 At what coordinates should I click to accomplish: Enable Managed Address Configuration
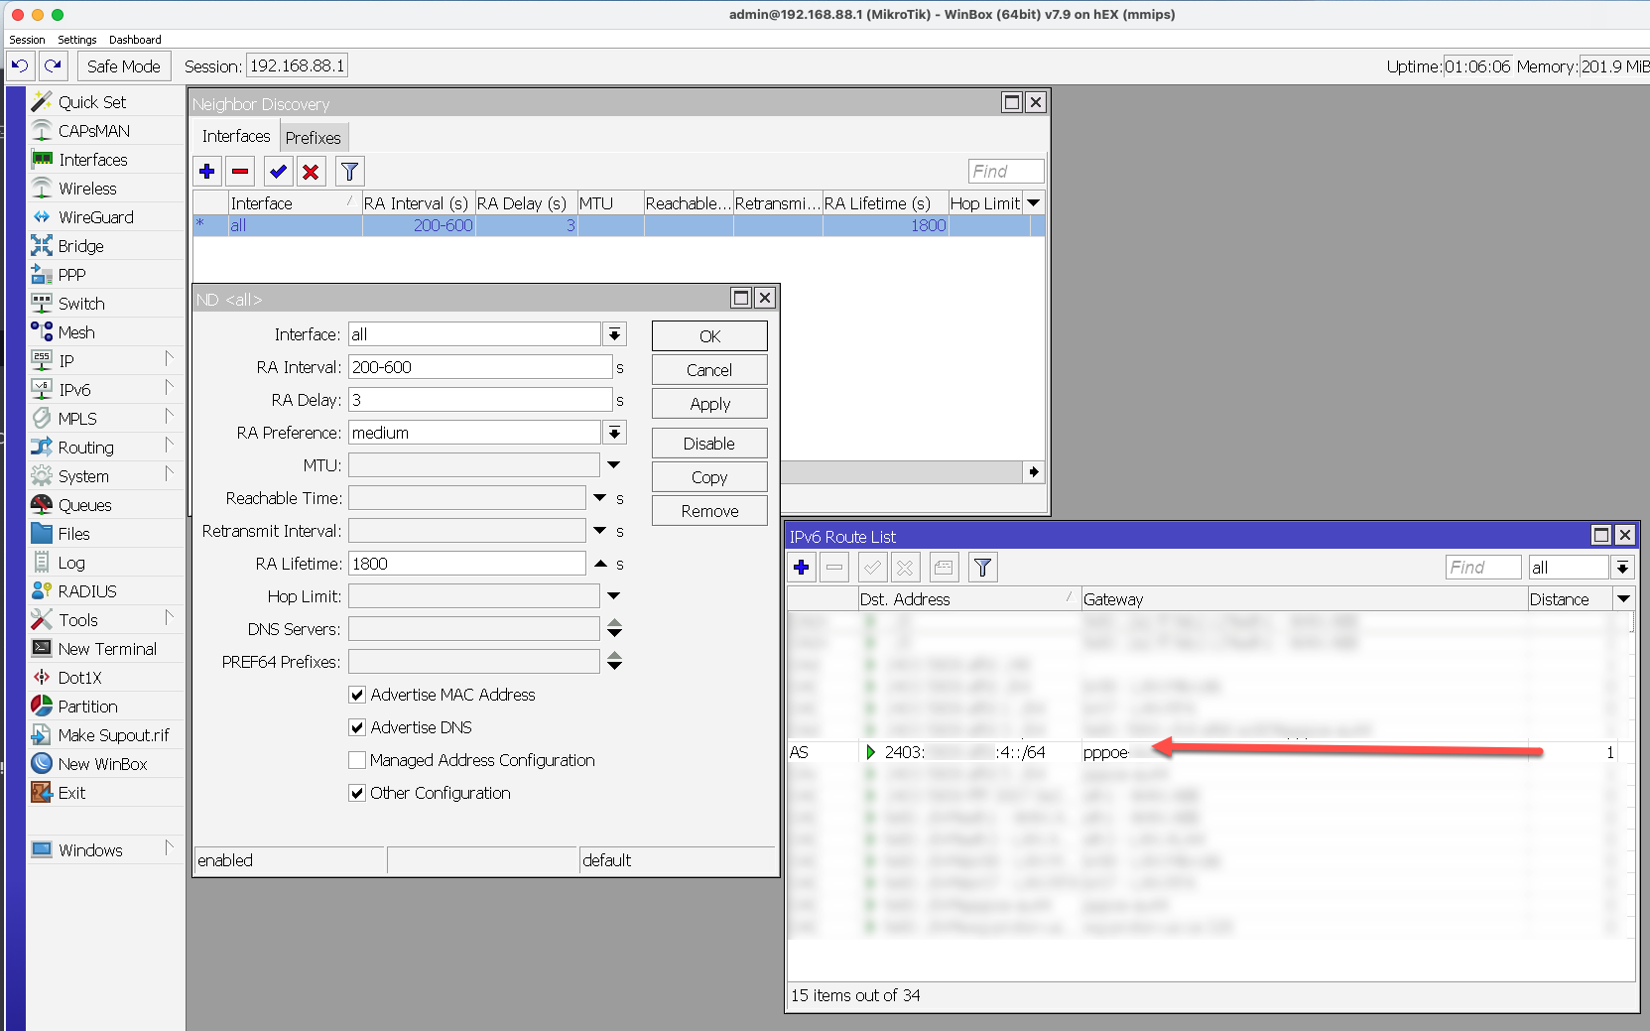pos(357,760)
